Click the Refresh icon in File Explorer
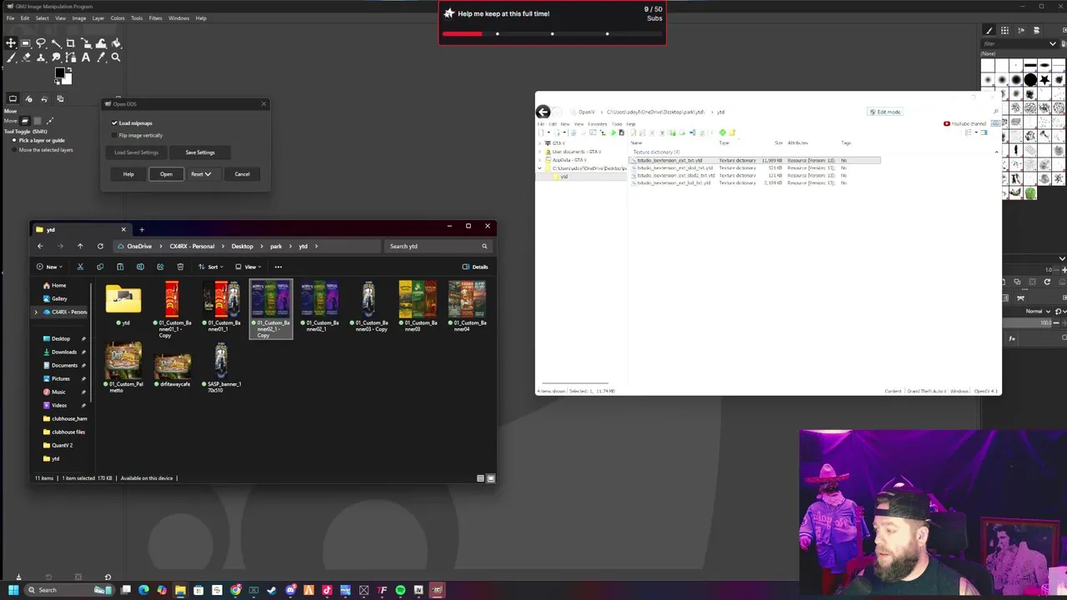The width and height of the screenshot is (1067, 600). (100, 246)
